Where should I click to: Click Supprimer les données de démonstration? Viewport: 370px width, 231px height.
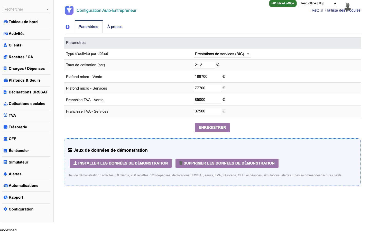pyautogui.click(x=227, y=163)
